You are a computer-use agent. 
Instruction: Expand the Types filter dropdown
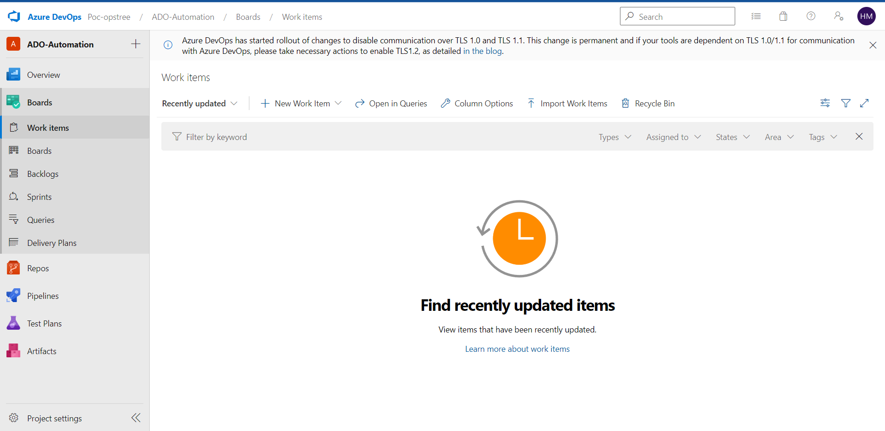pos(615,137)
